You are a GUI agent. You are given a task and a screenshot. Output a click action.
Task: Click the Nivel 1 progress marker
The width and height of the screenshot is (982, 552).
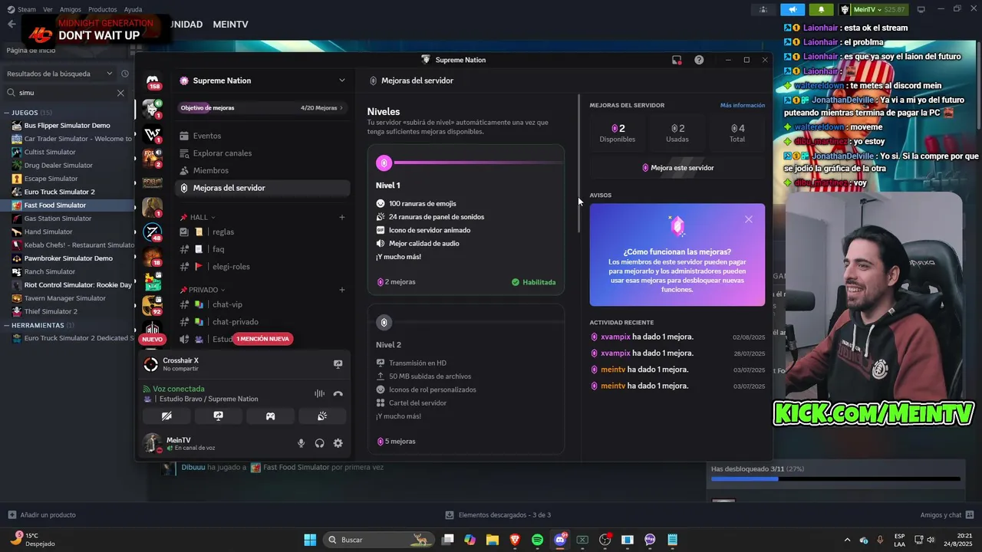(x=384, y=163)
